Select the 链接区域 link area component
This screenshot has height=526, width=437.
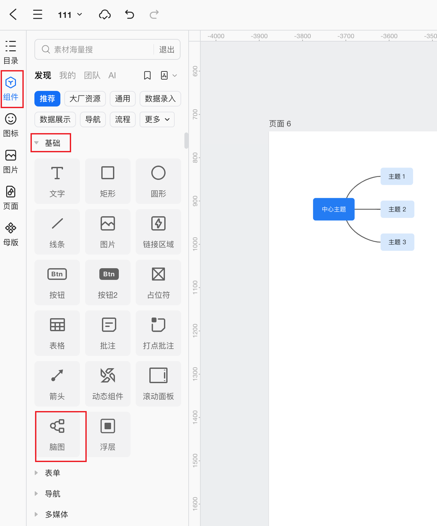point(158,232)
